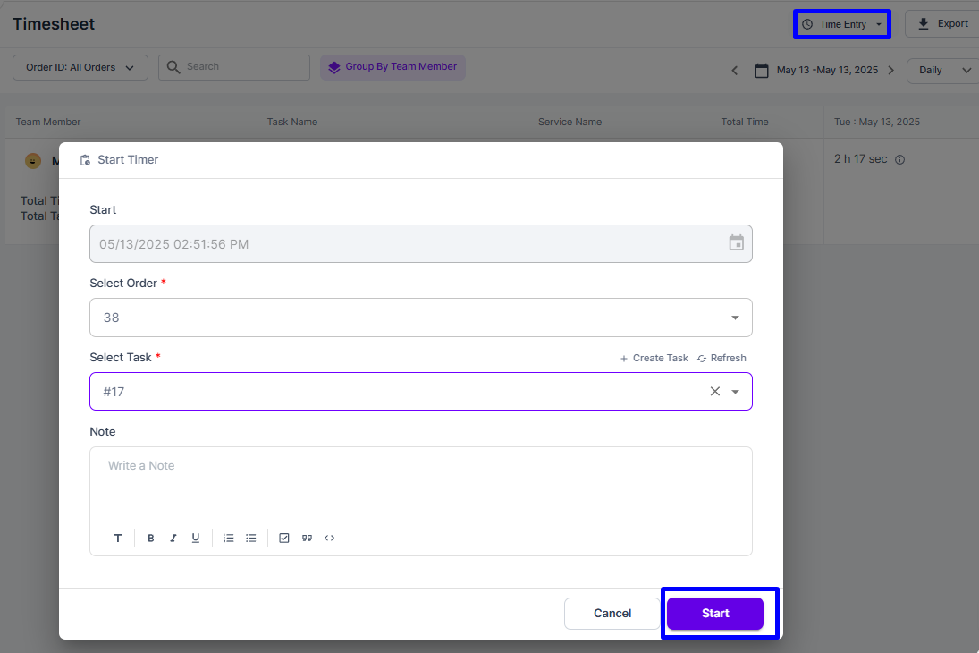Apply Underline formatting in note toolbar
Screen dimensions: 979x653
(x=196, y=539)
